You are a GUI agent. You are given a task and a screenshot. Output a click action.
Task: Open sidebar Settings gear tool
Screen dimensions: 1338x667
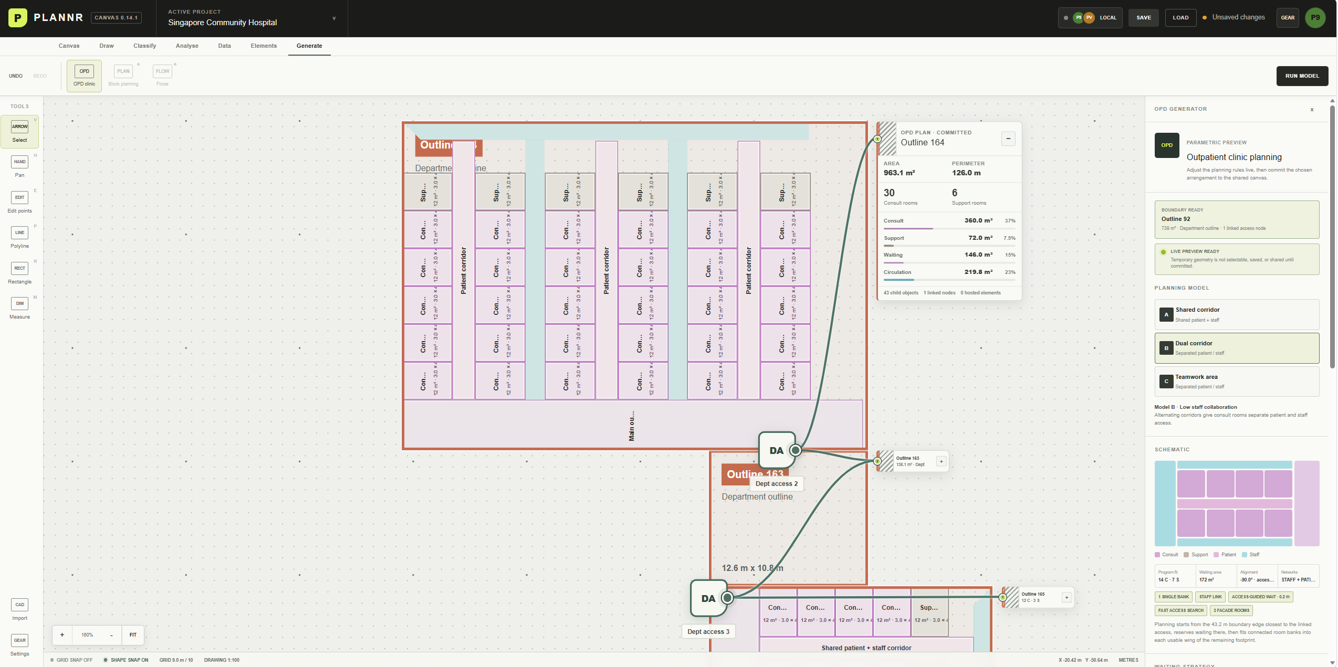click(x=19, y=645)
